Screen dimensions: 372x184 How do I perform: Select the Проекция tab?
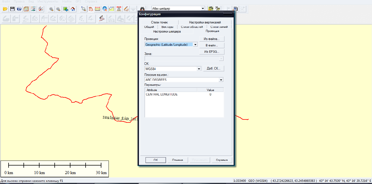pos(212,31)
